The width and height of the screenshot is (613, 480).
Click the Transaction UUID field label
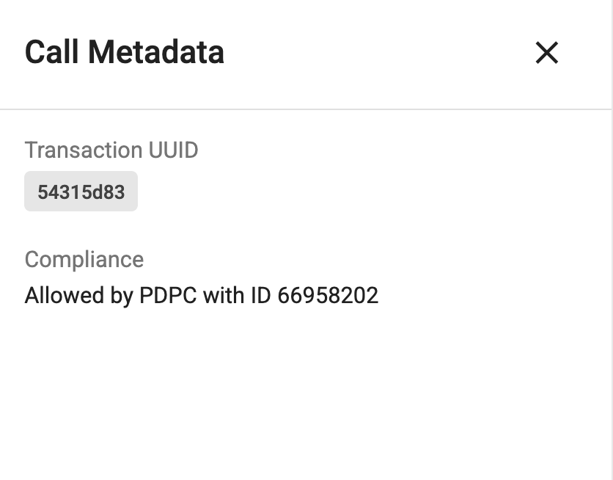click(111, 150)
